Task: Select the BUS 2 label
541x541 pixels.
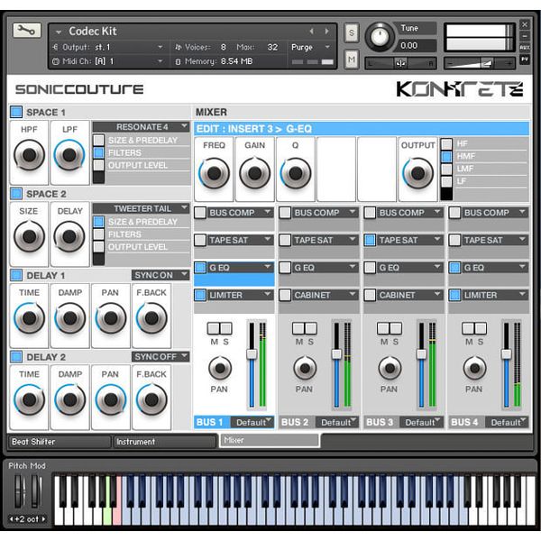Action: pos(295,422)
